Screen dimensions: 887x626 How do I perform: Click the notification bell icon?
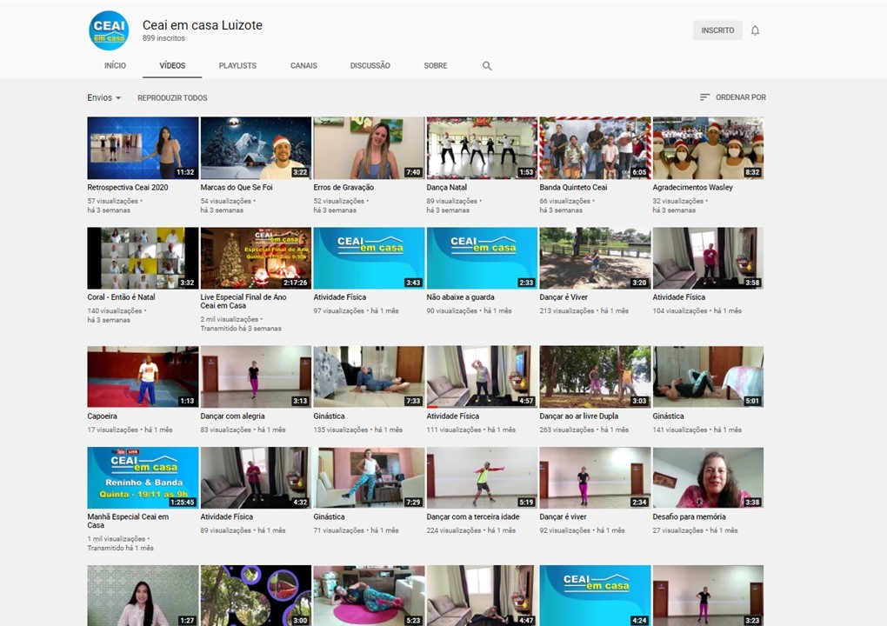[x=755, y=30]
